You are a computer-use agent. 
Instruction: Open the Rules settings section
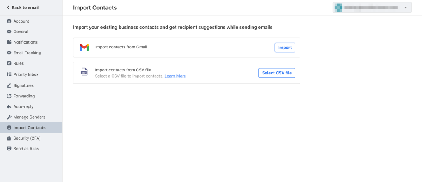click(19, 63)
